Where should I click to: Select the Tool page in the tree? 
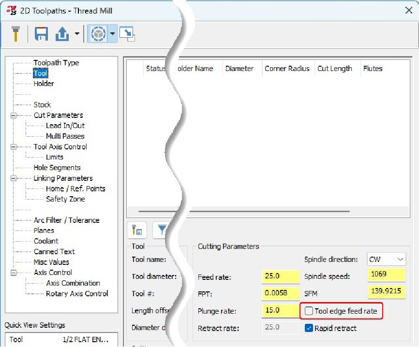[x=40, y=73]
